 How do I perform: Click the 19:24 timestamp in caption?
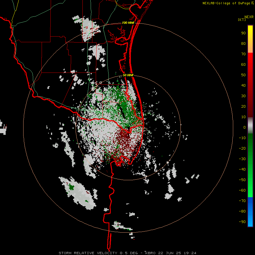[190, 253]
